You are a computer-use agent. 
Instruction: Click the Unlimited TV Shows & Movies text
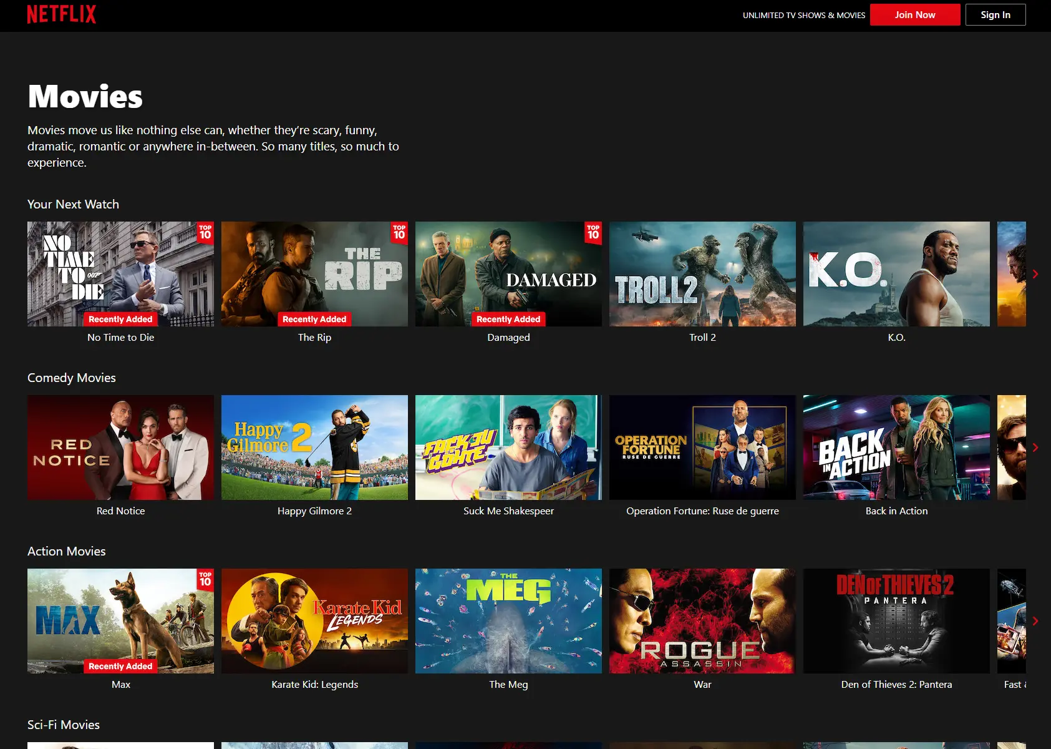click(x=804, y=15)
